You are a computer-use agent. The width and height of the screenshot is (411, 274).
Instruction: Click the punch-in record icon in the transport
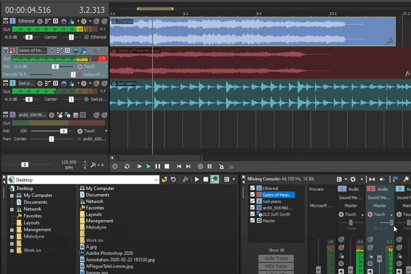[200, 167]
